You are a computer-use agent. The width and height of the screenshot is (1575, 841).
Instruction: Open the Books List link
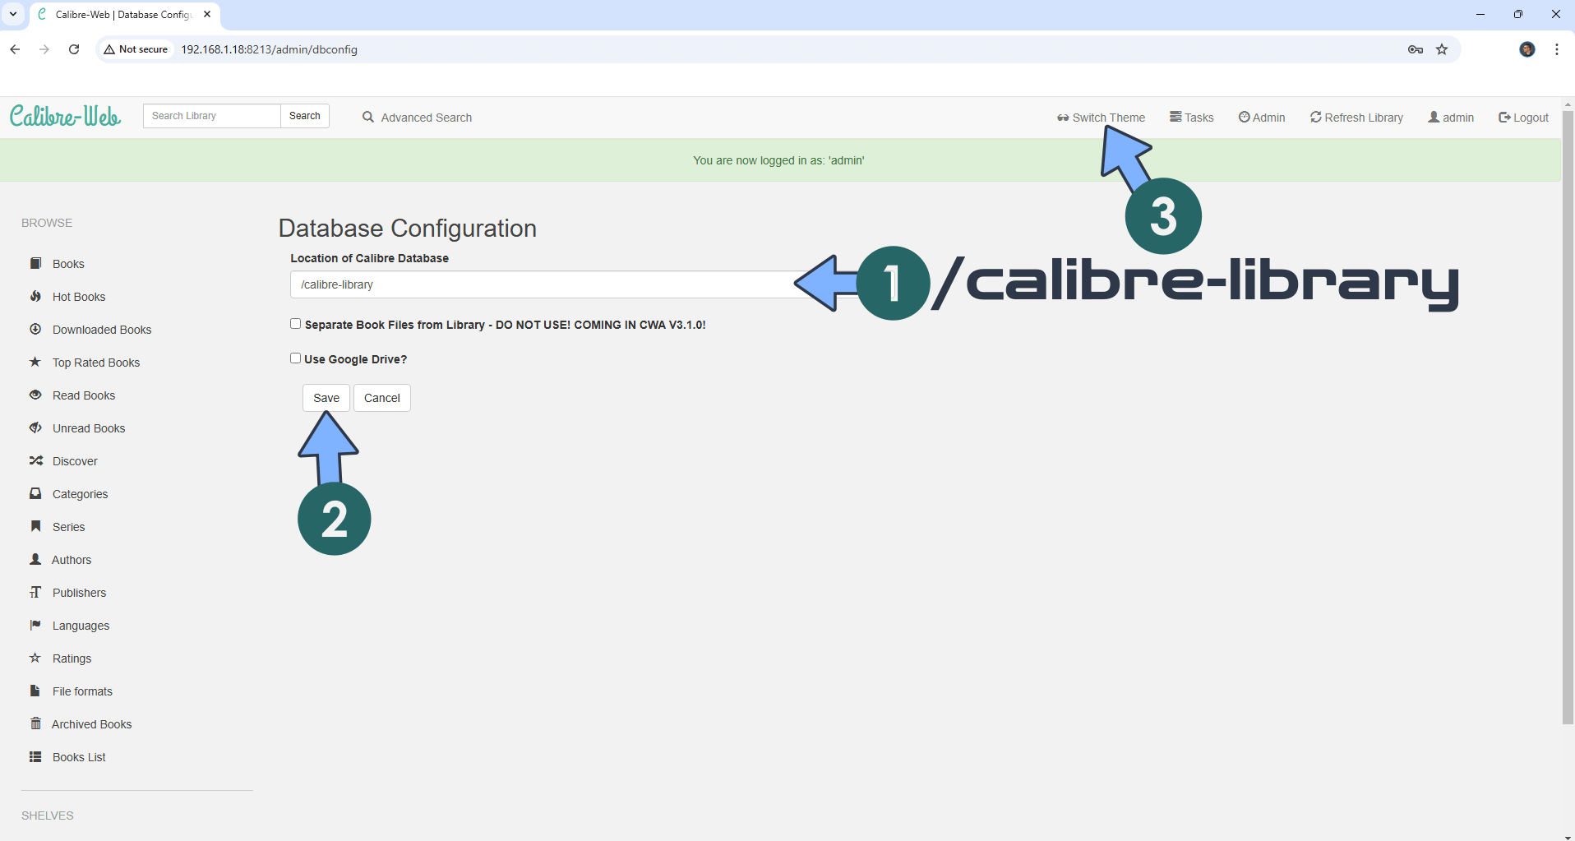click(79, 757)
